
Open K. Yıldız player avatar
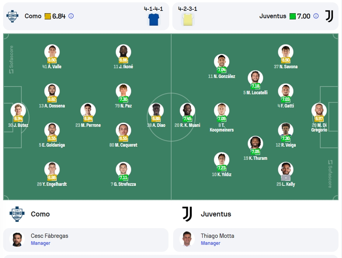pos(222,160)
